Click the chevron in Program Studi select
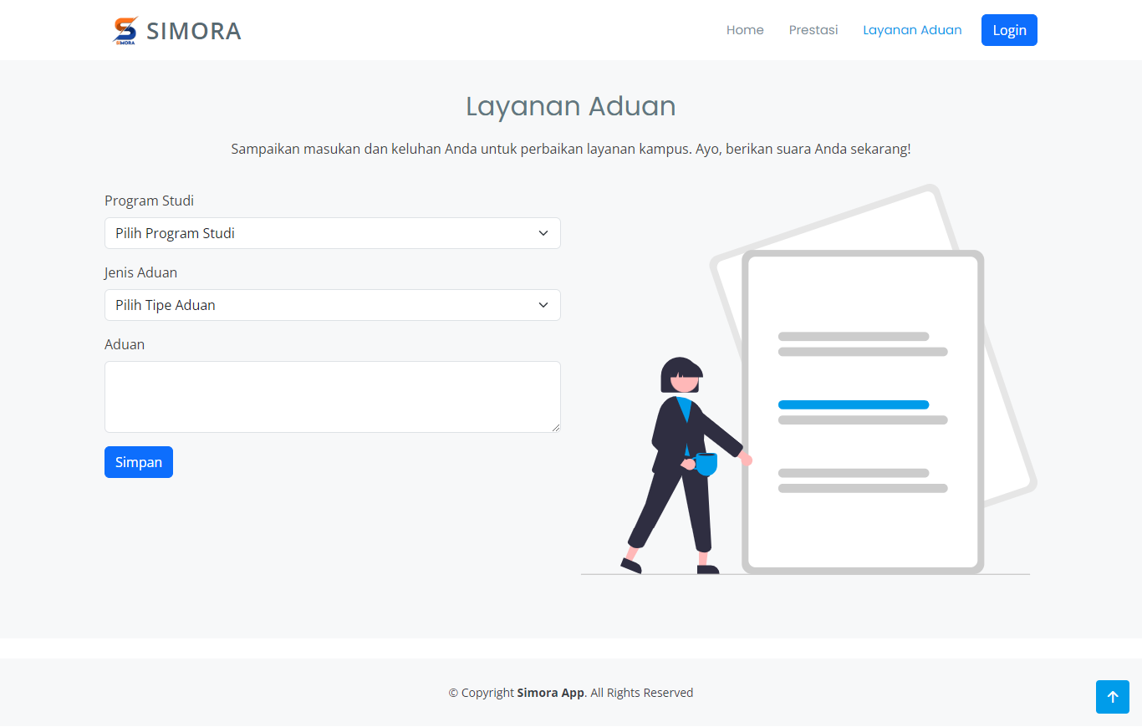The width and height of the screenshot is (1142, 727). click(x=543, y=233)
